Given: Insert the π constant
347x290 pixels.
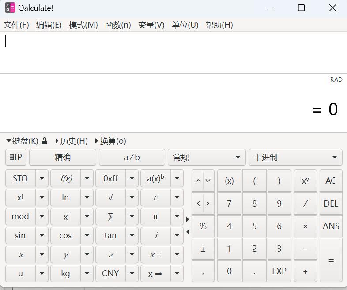Looking at the screenshot, I should point(155,216).
